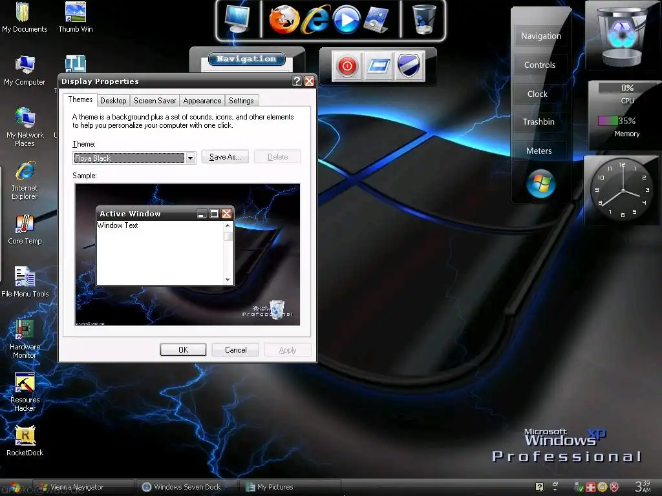Viewport: 662px width, 496px height.
Task: Open Vienna Navigator taskbar button
Action: pos(83,487)
